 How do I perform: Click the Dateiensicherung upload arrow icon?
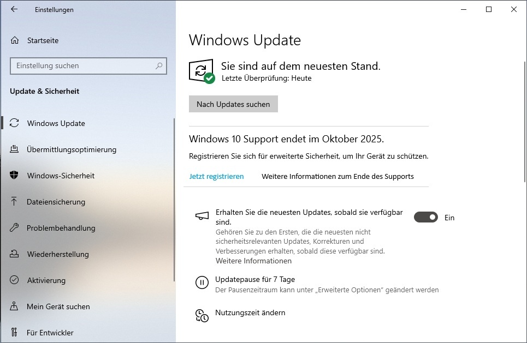tap(14, 201)
